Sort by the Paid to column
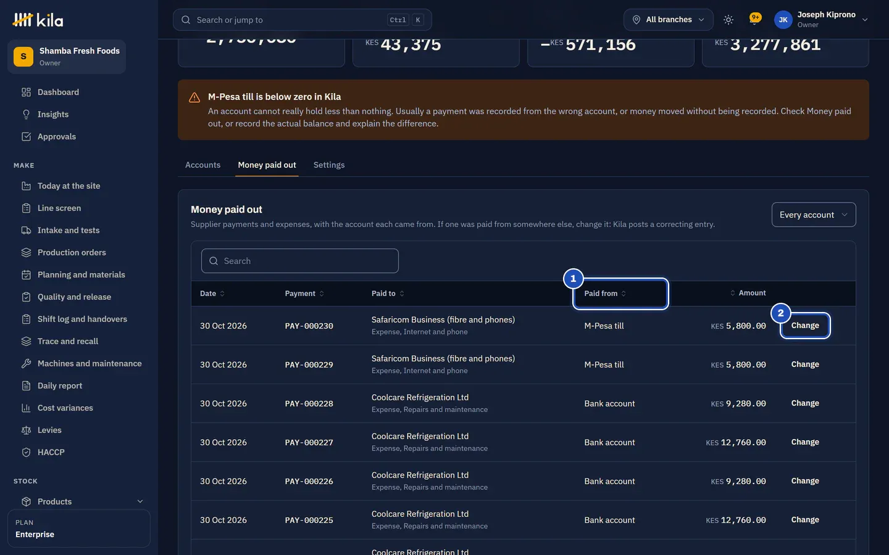The height and width of the screenshot is (555, 889). click(388, 294)
